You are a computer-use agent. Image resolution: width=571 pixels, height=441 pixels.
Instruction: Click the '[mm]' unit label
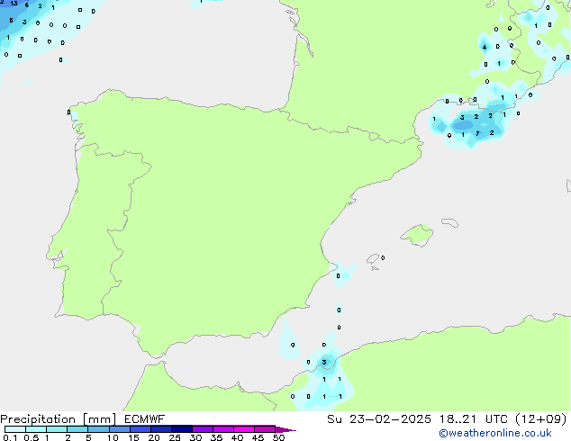[x=99, y=419]
